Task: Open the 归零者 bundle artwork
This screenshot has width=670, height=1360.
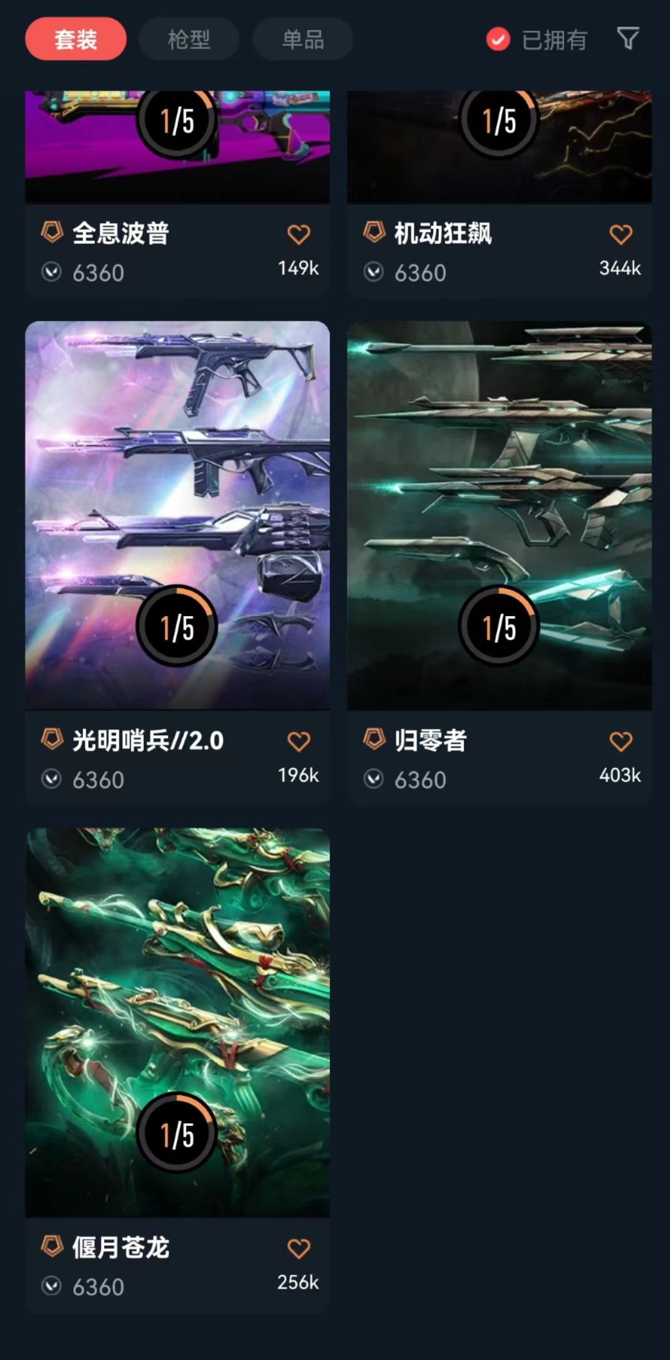Action: pyautogui.click(x=500, y=515)
